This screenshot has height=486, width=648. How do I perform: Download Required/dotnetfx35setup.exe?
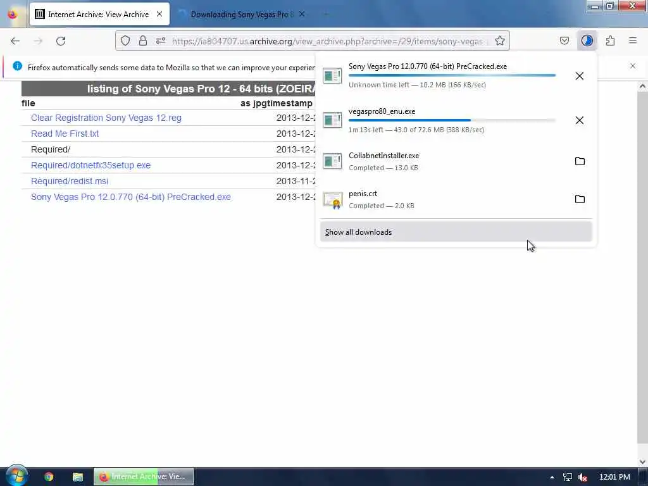(x=90, y=165)
